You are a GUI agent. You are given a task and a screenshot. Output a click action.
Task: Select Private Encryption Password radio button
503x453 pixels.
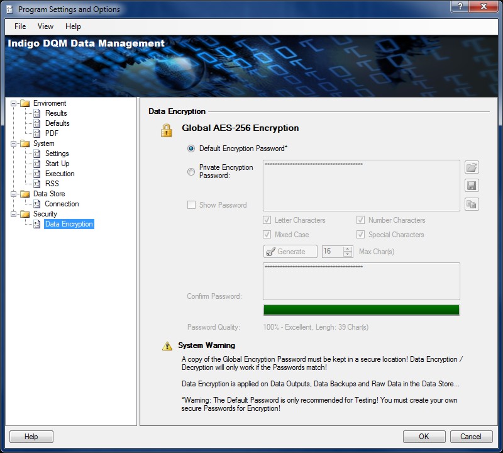tap(191, 172)
